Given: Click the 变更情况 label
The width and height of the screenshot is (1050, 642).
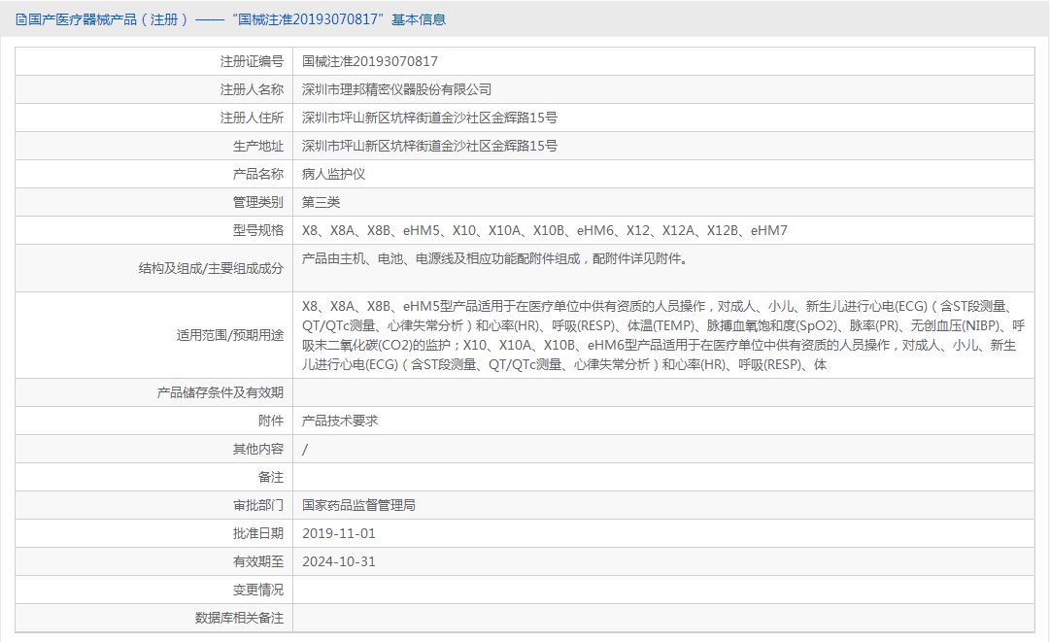Looking at the screenshot, I should (258, 590).
